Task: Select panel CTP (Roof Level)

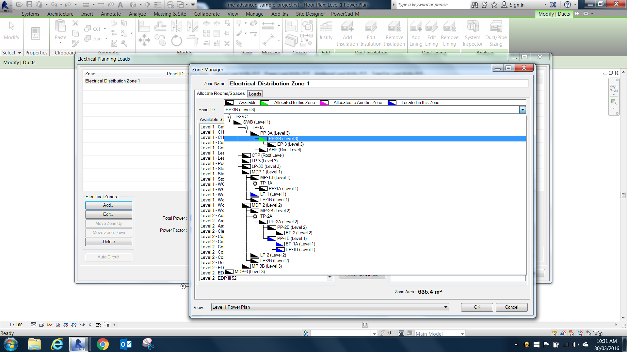Action: 267,155
